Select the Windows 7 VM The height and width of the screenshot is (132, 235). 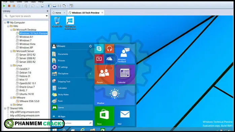tap(25, 40)
